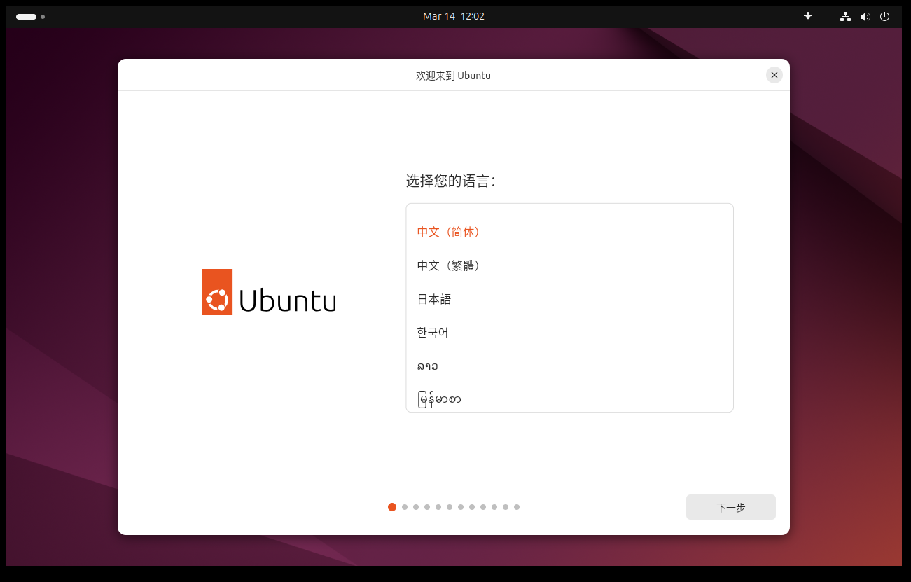Open the volume speaker icon
This screenshot has width=911, height=582.
coord(865,17)
